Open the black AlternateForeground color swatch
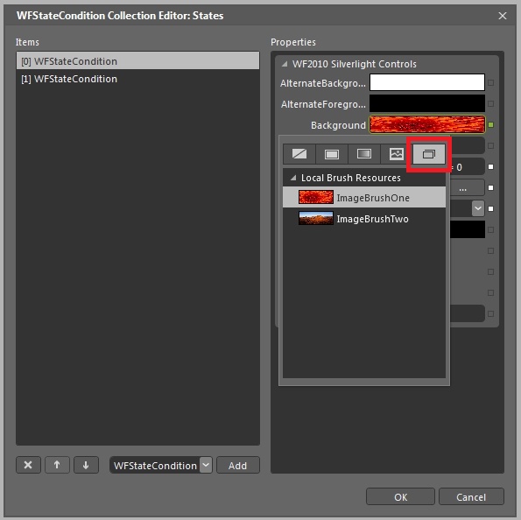Viewport: 521px width, 520px height. (427, 103)
